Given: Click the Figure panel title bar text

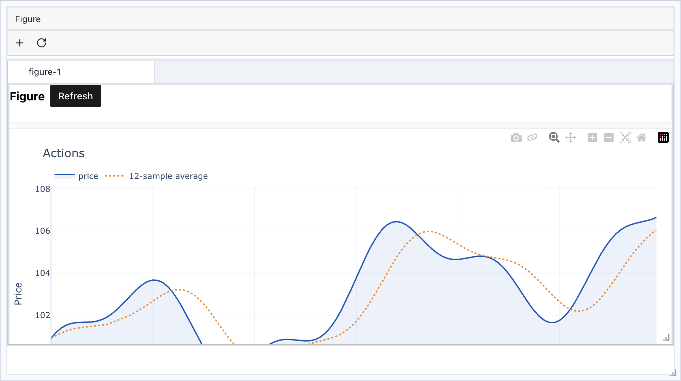Looking at the screenshot, I should 28,19.
